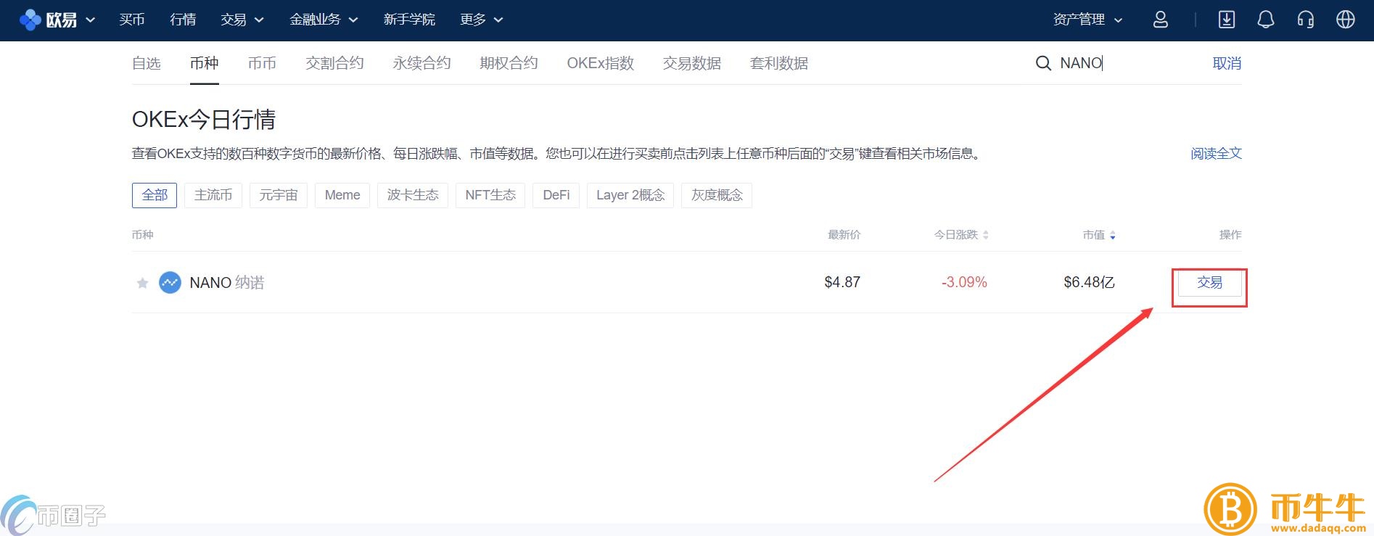Click the search magnifier icon
The height and width of the screenshot is (536, 1374).
pyautogui.click(x=1042, y=63)
